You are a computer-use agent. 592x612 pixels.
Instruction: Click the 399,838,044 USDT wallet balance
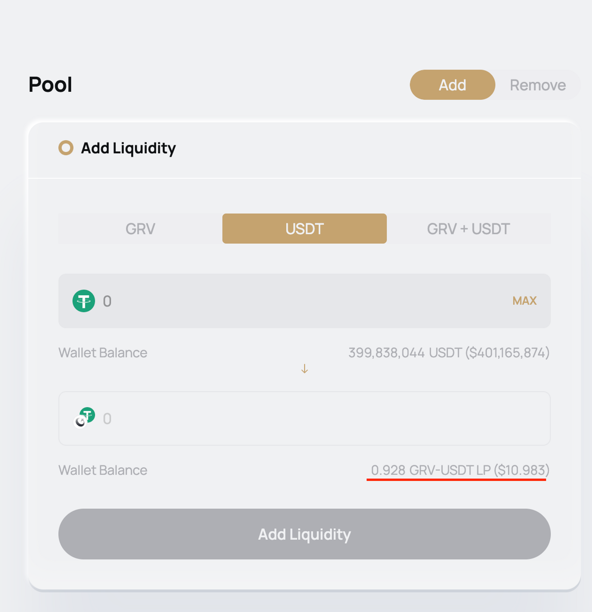click(449, 353)
